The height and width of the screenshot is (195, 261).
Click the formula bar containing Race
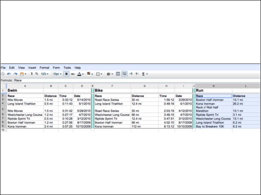tap(137, 80)
